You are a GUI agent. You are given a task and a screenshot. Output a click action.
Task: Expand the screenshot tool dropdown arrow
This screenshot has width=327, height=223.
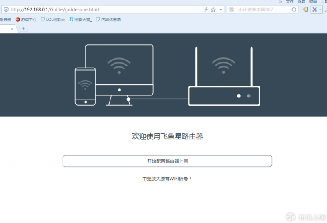click(x=320, y=9)
